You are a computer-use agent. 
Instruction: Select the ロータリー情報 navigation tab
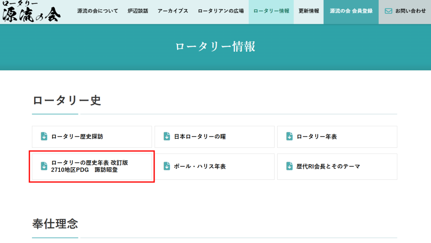(271, 12)
